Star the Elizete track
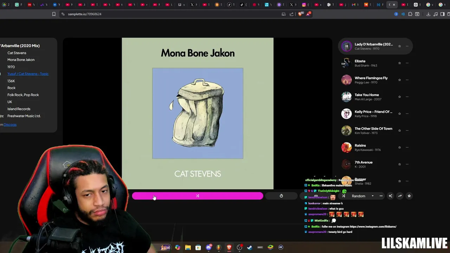This screenshot has height=253, width=450. click(399, 63)
